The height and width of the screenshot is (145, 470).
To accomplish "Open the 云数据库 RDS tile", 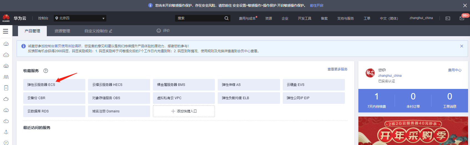I will click(54, 111).
